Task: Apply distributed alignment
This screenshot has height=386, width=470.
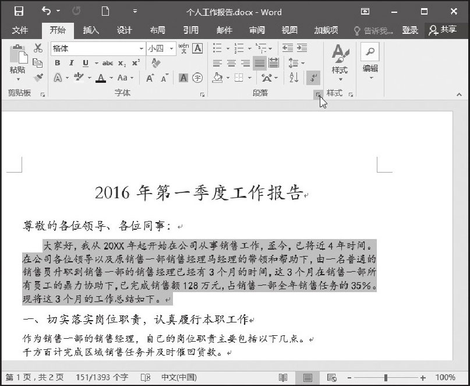Action: click(x=274, y=63)
